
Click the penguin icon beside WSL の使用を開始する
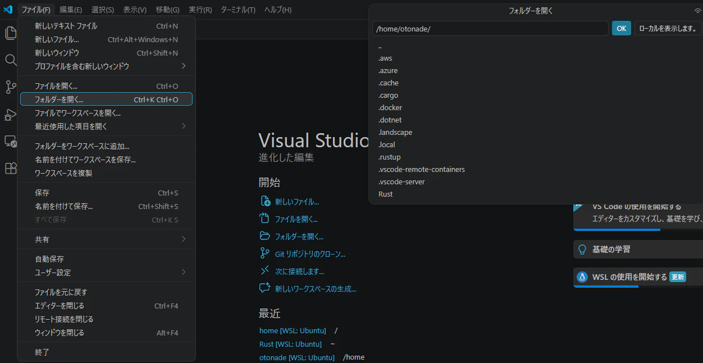[582, 276]
